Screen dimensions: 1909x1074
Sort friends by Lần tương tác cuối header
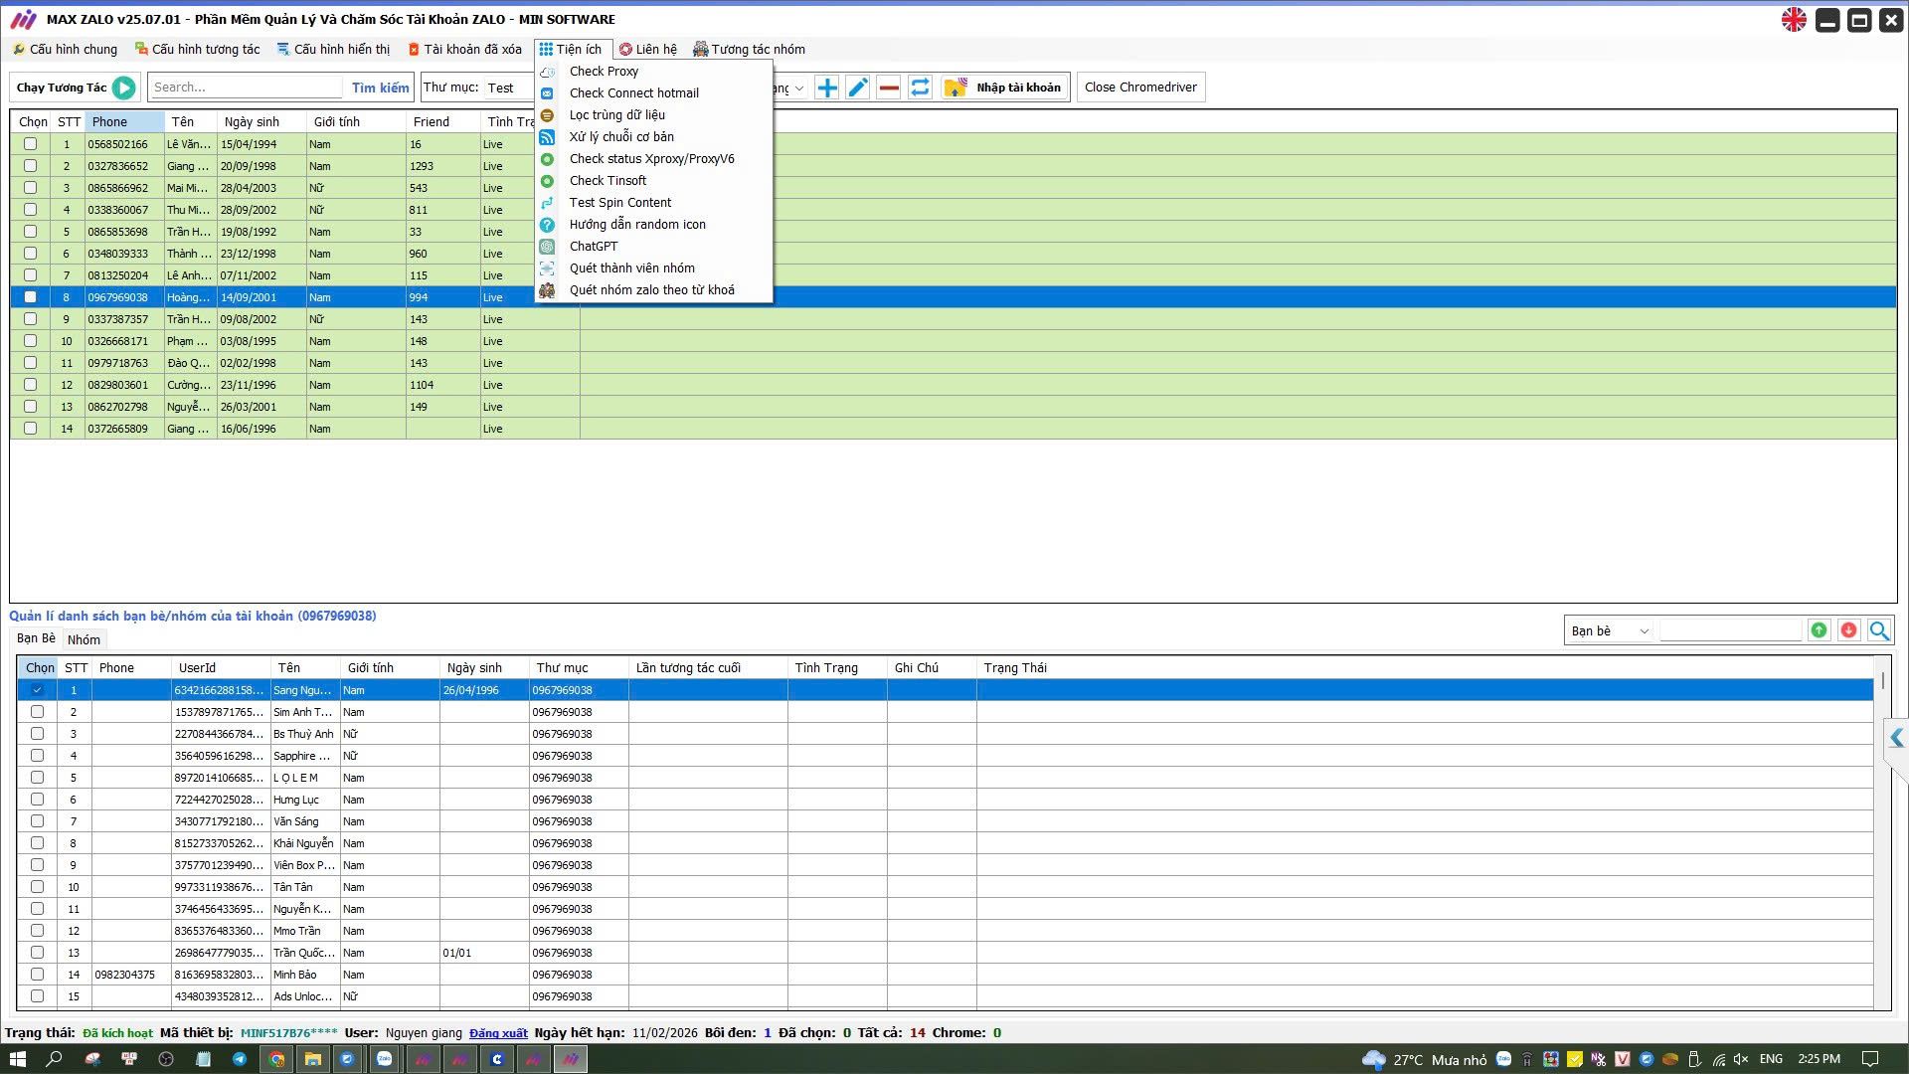708,668
